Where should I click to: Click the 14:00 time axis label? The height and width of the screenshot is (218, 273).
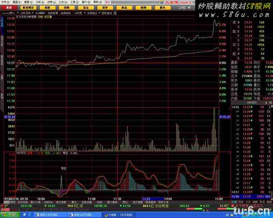pyautogui.click(x=168, y=199)
